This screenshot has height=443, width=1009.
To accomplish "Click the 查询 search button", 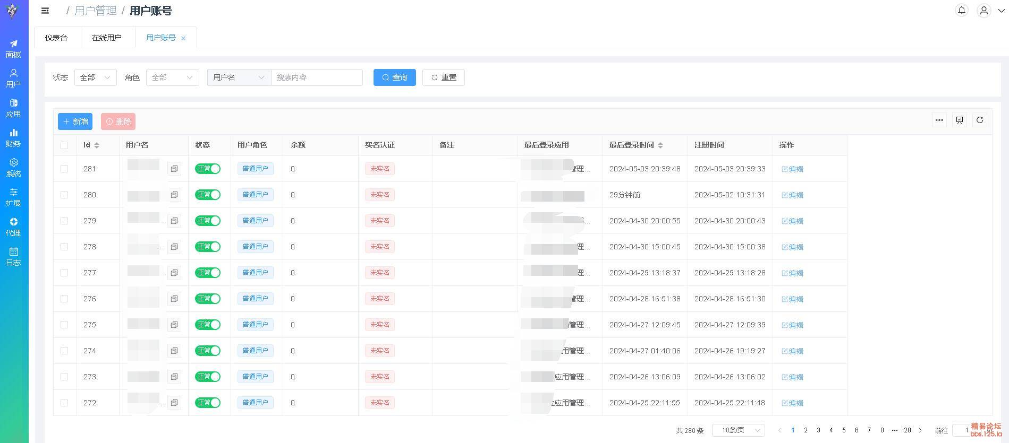I will coord(394,77).
